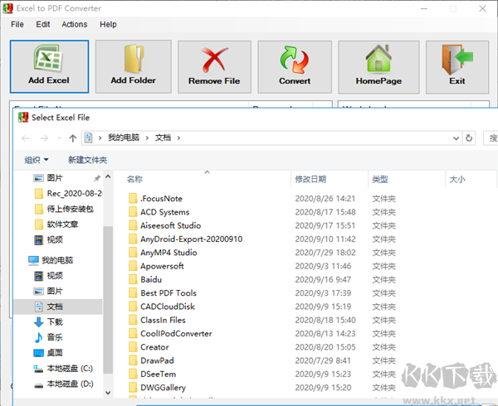Screen dimensions: 498x406
Task: Start conversion with the Convert icon
Action: (295, 65)
